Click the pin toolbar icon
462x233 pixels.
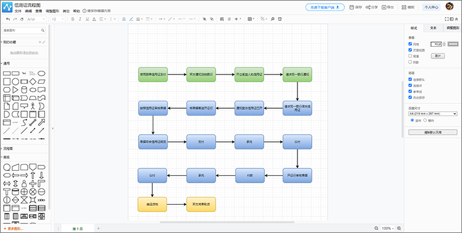pos(272,19)
